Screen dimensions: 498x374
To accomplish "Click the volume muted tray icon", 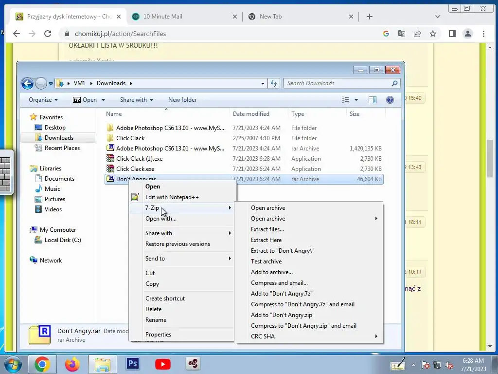I will 449,365.
